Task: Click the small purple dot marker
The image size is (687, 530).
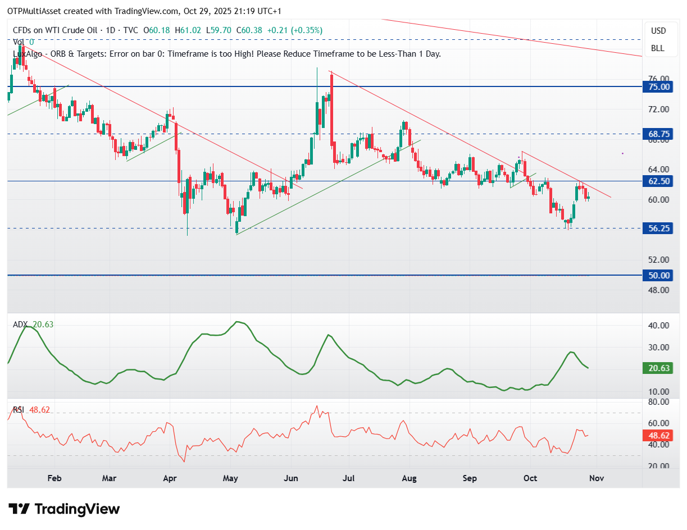Action: pyautogui.click(x=622, y=153)
